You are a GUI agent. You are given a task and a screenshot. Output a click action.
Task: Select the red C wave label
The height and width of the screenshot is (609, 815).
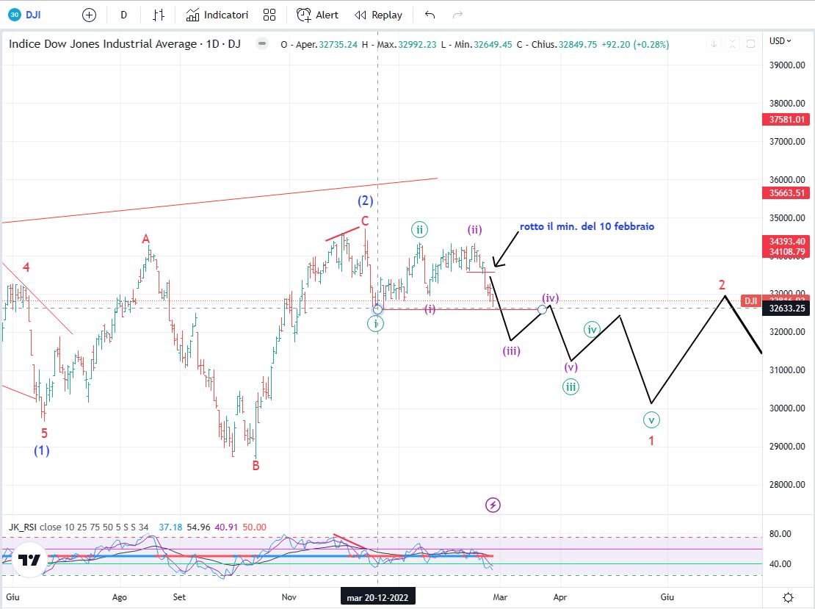pyautogui.click(x=365, y=220)
